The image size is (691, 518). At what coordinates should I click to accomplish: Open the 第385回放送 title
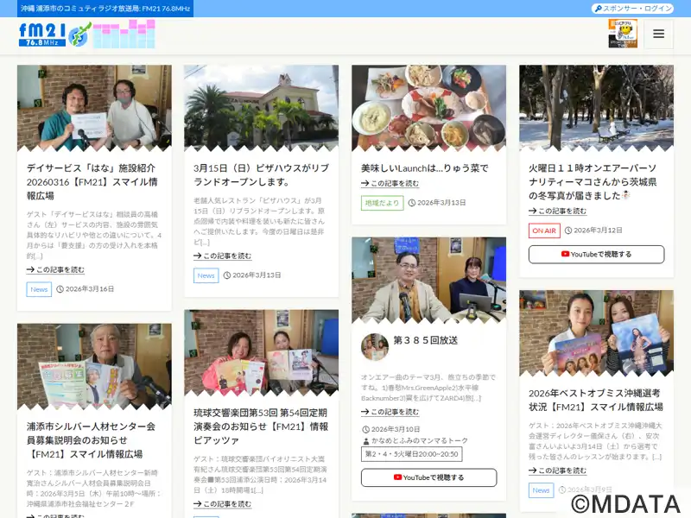tap(425, 340)
